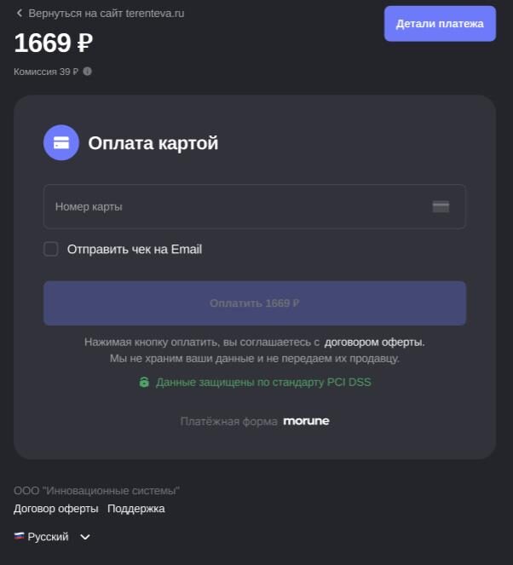Click the PCI DSS protection text
Image resolution: width=513 pixels, height=565 pixels.
pos(263,383)
